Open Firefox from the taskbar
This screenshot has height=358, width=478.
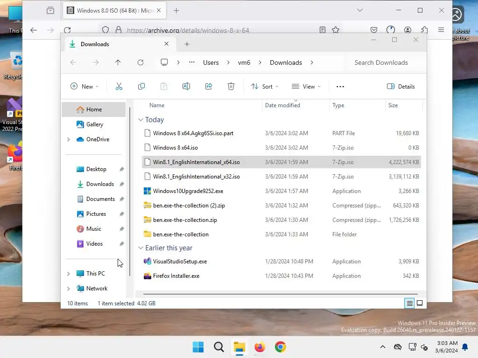(x=260, y=347)
